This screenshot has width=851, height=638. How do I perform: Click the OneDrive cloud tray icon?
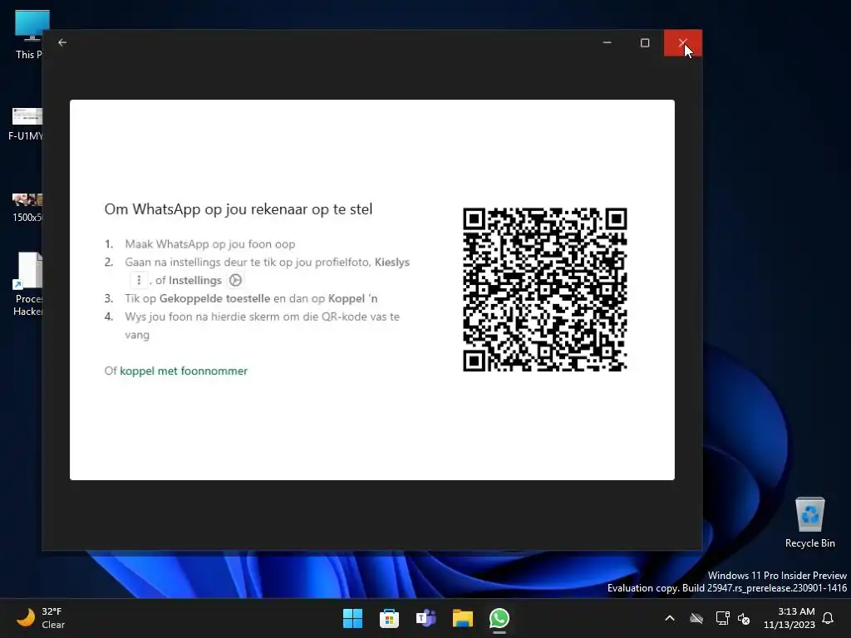(696, 618)
